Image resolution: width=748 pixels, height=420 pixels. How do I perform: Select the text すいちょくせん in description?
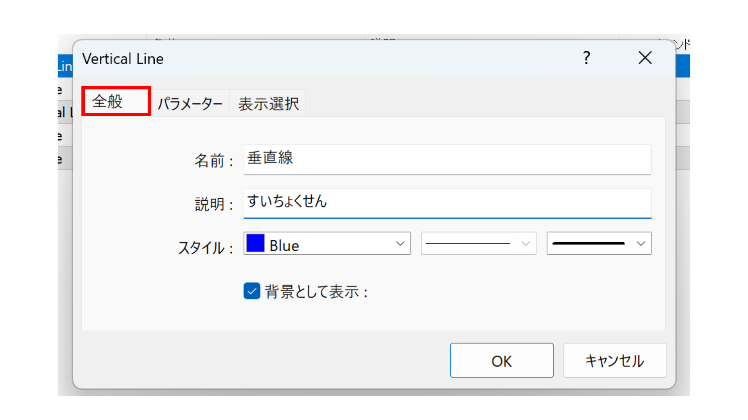click(x=287, y=202)
